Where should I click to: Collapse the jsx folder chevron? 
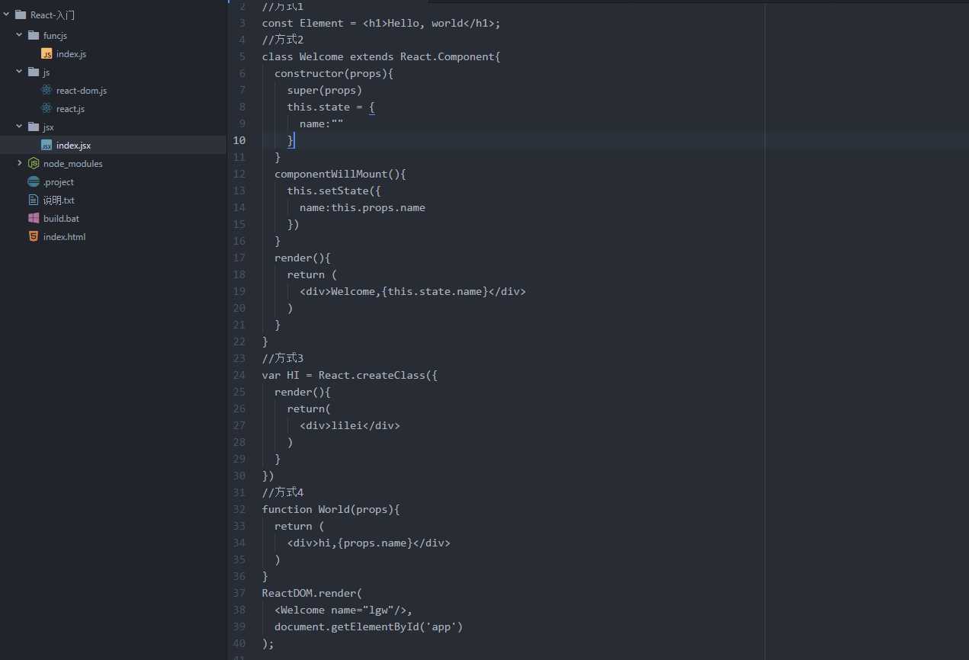[19, 127]
